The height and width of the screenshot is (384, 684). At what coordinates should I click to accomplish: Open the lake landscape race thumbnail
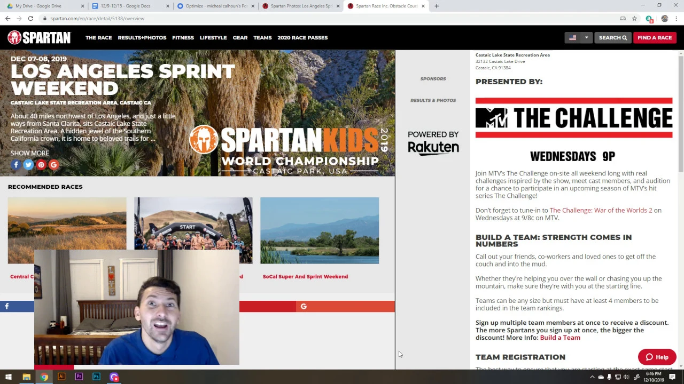click(x=320, y=230)
